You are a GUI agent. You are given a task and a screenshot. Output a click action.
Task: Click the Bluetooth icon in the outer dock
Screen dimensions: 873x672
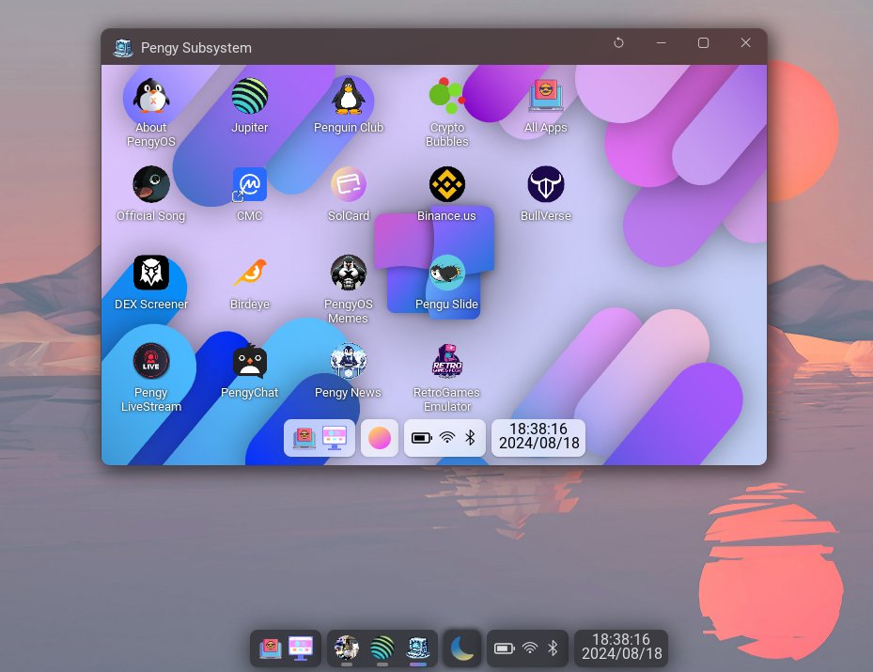point(553,649)
